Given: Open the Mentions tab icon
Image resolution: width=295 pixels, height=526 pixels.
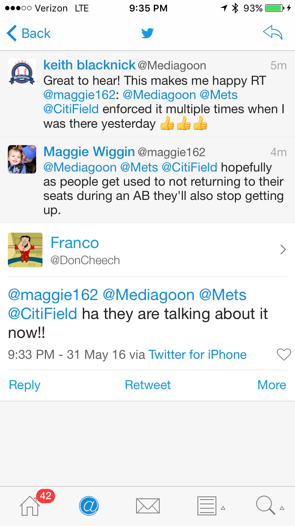Looking at the screenshot, I should pyautogui.click(x=89, y=506).
